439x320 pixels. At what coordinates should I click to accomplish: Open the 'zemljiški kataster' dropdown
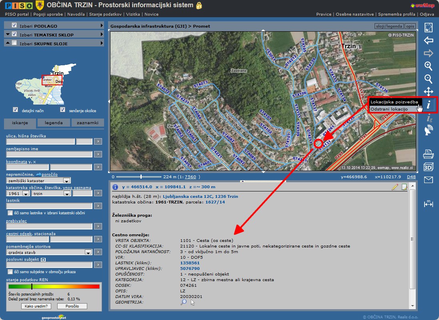click(x=66, y=181)
